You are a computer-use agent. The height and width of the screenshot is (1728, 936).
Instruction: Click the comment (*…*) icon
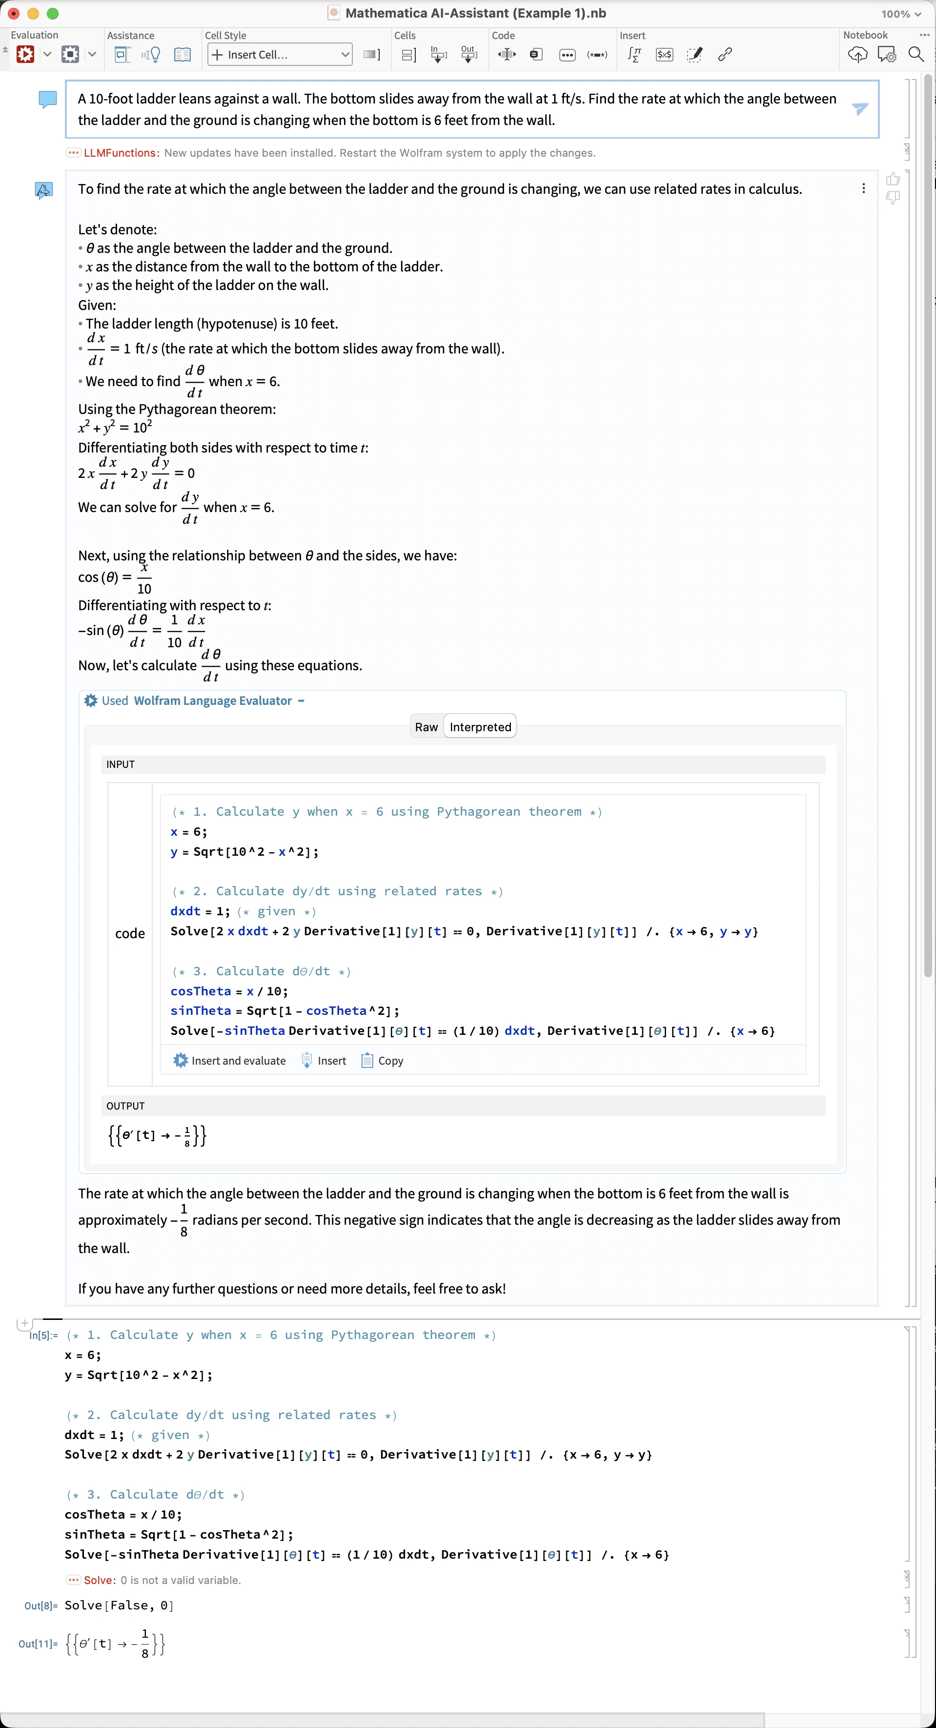point(597,55)
